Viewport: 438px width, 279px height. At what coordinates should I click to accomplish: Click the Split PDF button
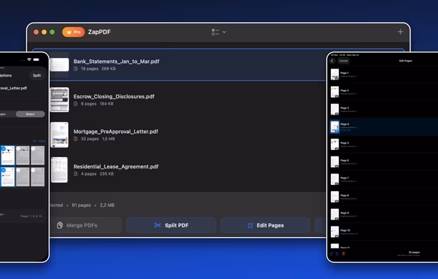[x=172, y=225]
